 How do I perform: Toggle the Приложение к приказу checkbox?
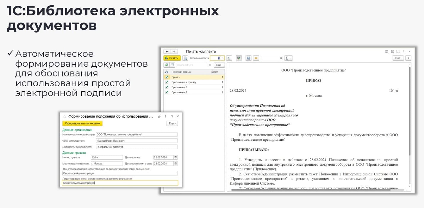[x=167, y=82]
